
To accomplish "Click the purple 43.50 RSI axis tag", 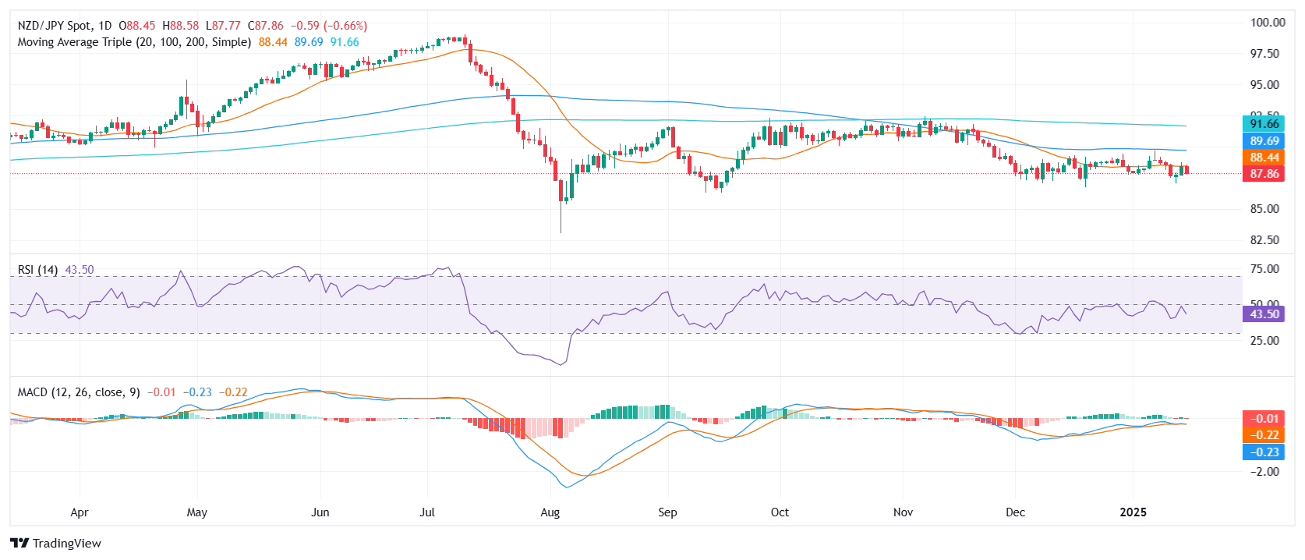I will tap(1263, 314).
